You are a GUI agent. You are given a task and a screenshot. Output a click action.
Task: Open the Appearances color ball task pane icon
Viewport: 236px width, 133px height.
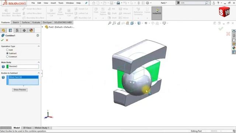[234, 48]
